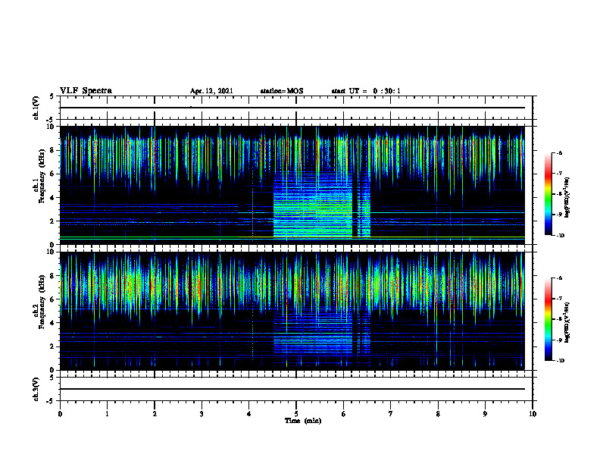The height and width of the screenshot is (464, 600).
Task: Click time axis tick label "7"
Action: click(391, 414)
